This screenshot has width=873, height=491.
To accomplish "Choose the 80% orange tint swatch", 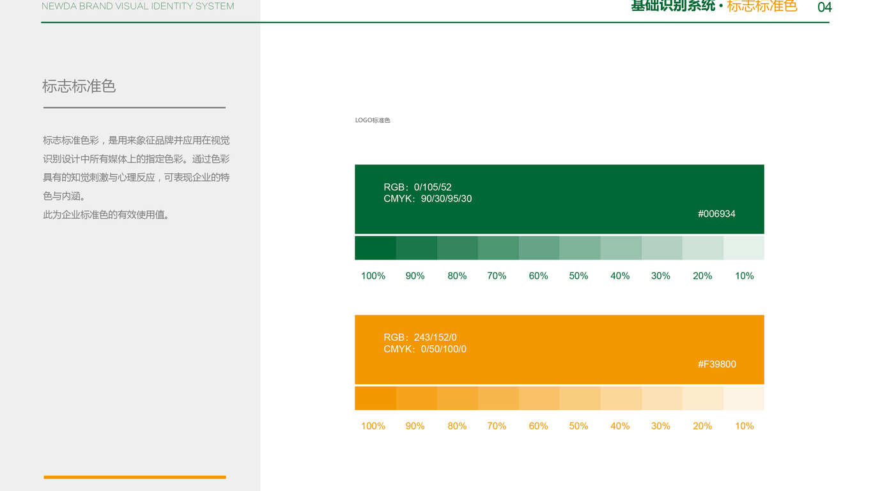I will tap(458, 398).
